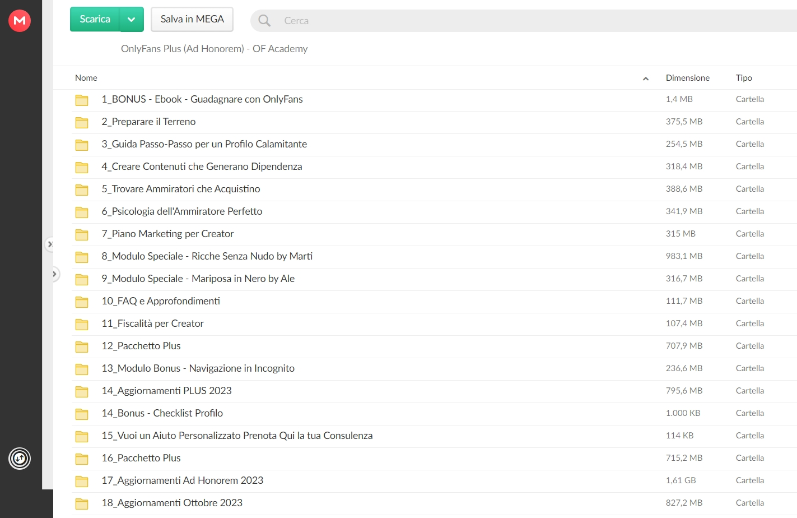Sort by Dimensione column header
Viewport: 797px width, 518px height.
click(687, 78)
